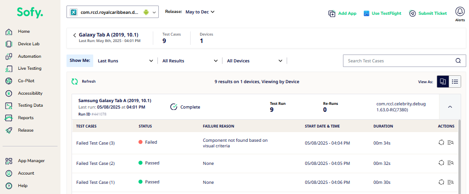View details icon for Failed Test Case (2)
This screenshot has height=194, width=469.
pyautogui.click(x=451, y=163)
